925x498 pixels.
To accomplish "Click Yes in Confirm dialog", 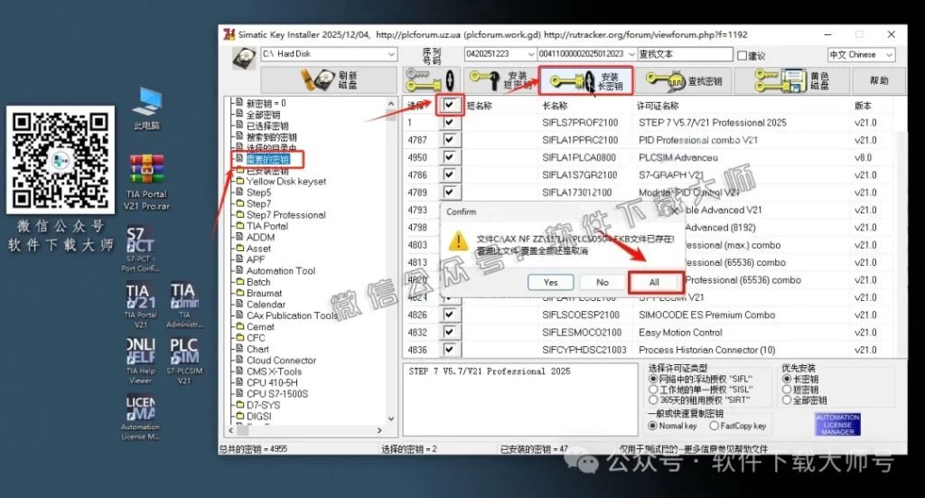I will point(550,282).
